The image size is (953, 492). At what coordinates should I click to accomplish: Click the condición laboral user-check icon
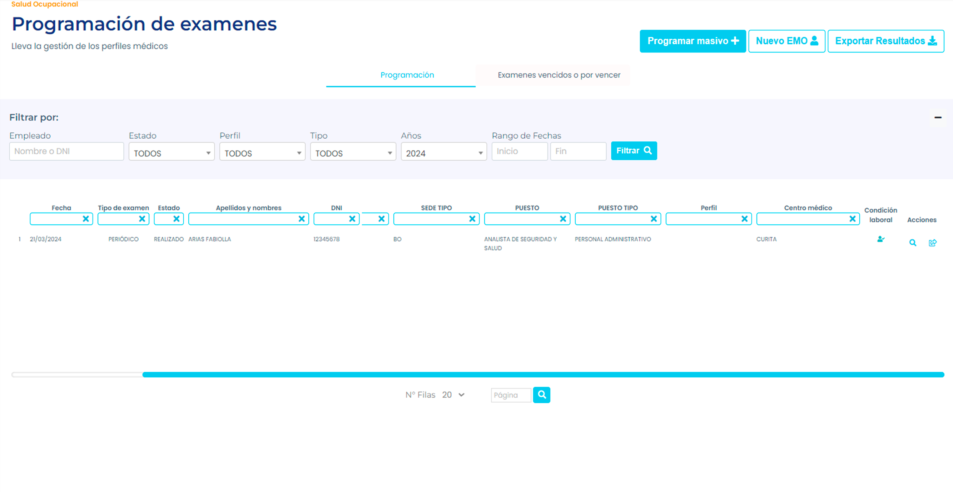pyautogui.click(x=880, y=239)
